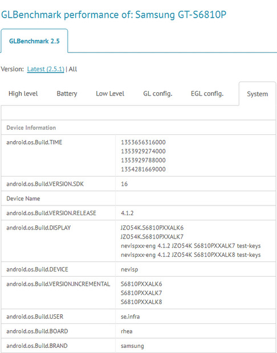This screenshot has height=353, width=277.
Task: Click the android.os.Build.DEVICE label
Action: click(37, 269)
